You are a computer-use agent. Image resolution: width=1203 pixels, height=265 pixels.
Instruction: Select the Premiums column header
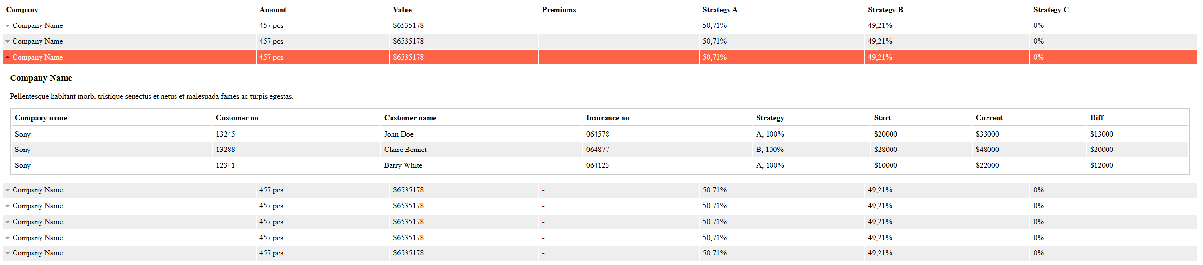click(x=559, y=10)
